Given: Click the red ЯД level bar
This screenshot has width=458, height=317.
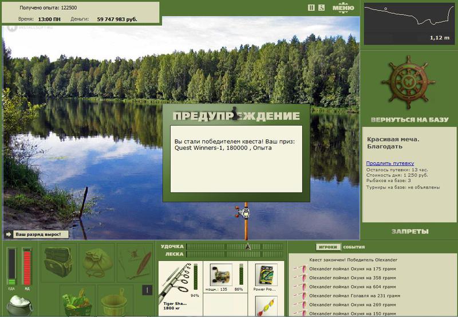Looking at the screenshot, I should (x=27, y=267).
